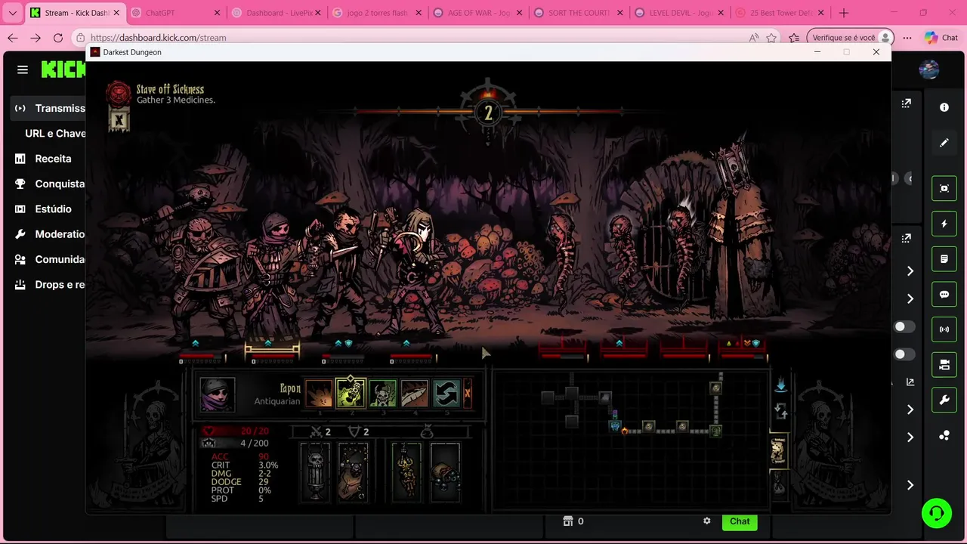Viewport: 967px width, 544px height.
Task: Select the skull censer weapon slot
Action: point(316,472)
